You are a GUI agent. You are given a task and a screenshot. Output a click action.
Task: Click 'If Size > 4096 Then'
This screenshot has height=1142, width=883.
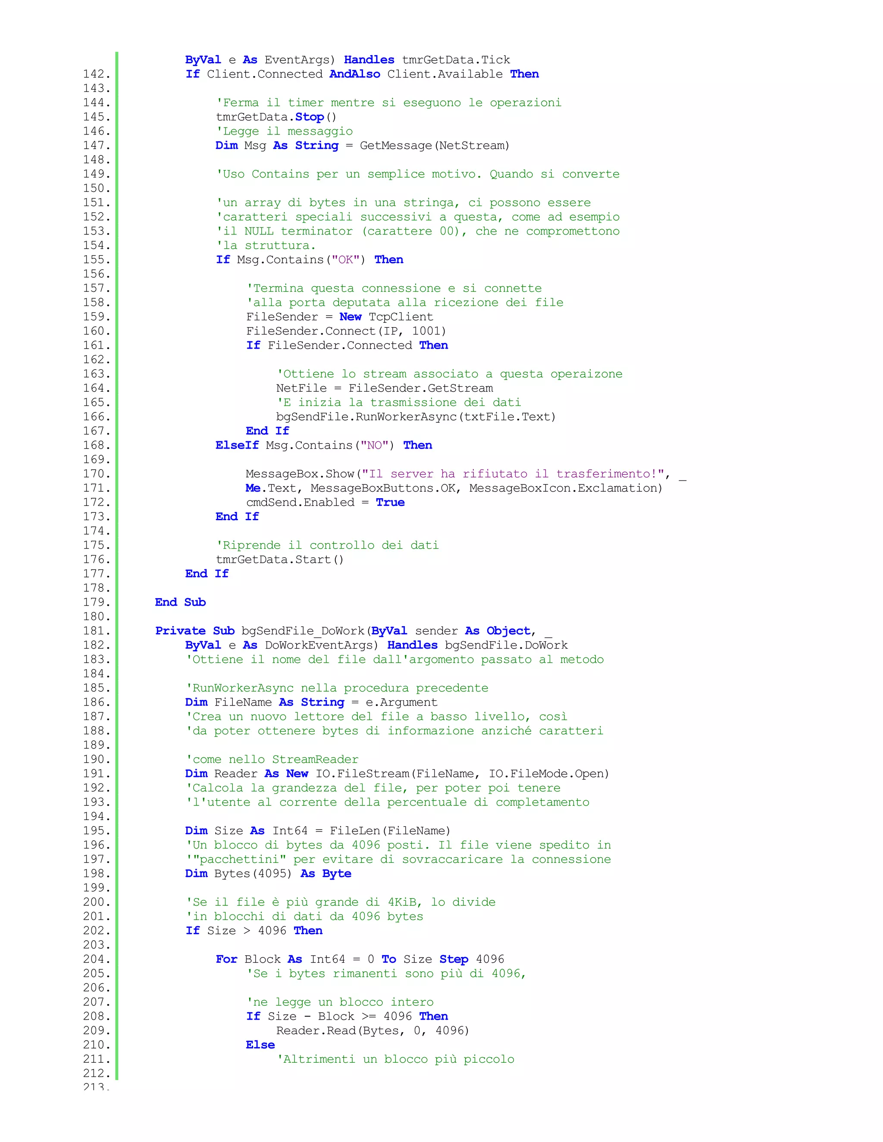click(254, 931)
